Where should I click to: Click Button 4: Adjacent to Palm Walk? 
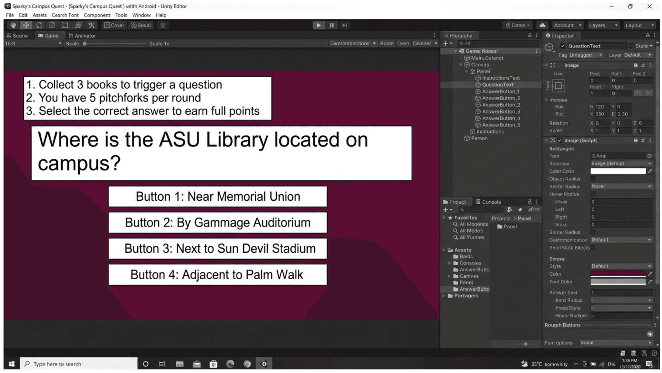click(218, 275)
